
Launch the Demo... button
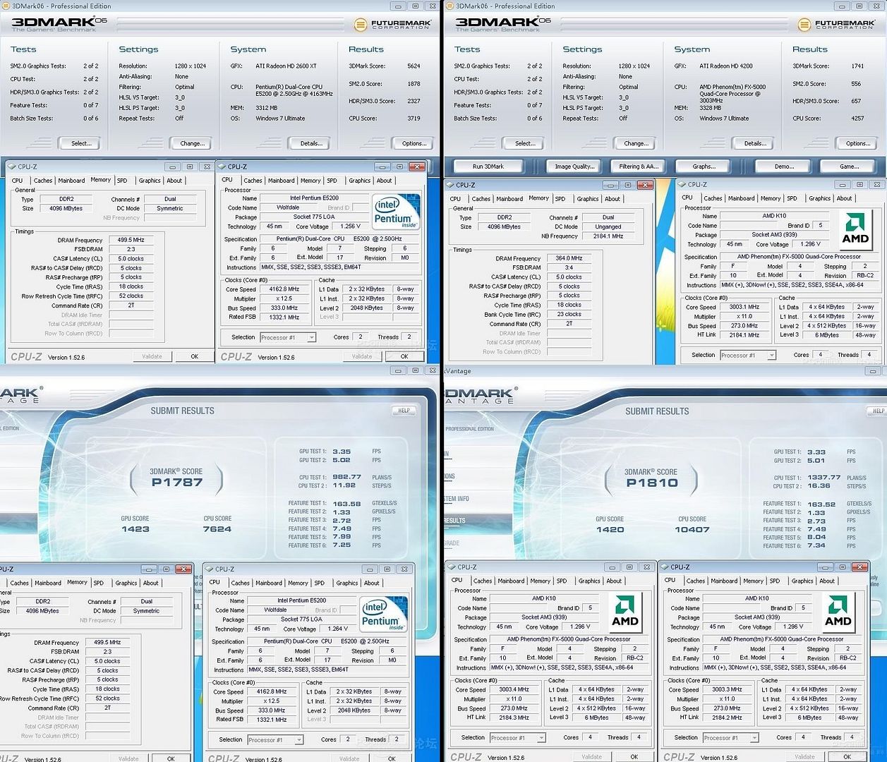tap(785, 167)
